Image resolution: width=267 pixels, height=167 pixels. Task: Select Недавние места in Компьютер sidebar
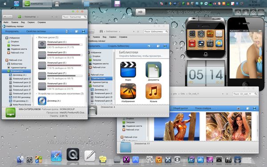[x=17, y=49]
